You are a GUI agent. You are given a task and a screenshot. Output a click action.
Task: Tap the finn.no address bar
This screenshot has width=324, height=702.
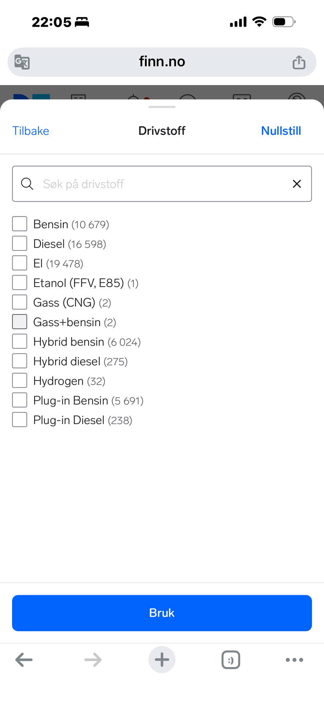(x=162, y=62)
